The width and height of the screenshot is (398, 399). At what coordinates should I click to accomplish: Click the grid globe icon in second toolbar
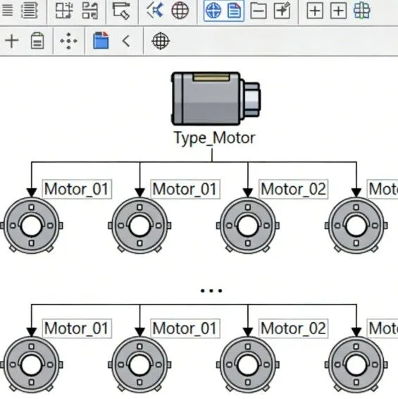161,41
